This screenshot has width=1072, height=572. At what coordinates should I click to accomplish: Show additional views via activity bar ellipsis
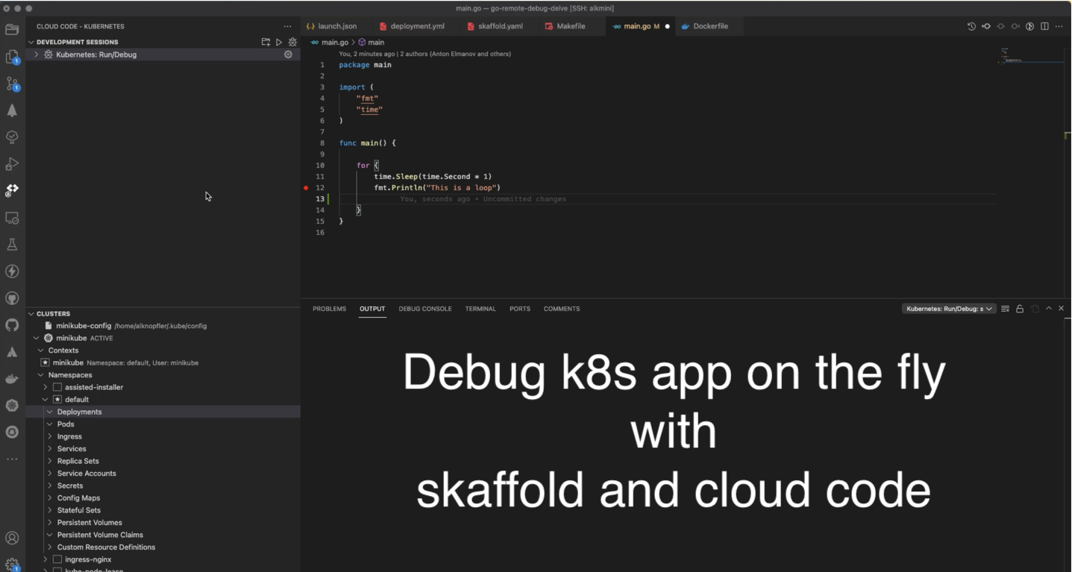click(12, 459)
